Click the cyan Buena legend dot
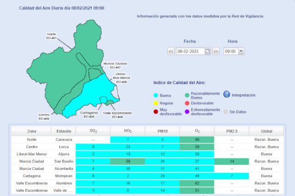 tap(156, 95)
